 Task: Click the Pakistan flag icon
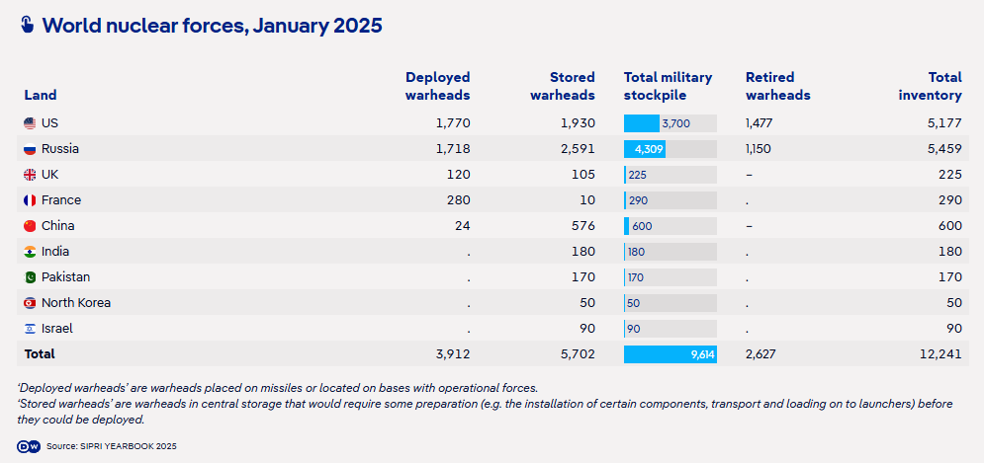30,277
